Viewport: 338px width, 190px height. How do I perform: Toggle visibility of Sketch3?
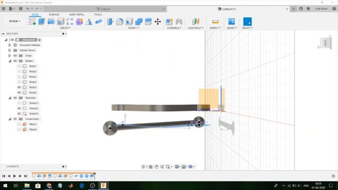point(19,113)
